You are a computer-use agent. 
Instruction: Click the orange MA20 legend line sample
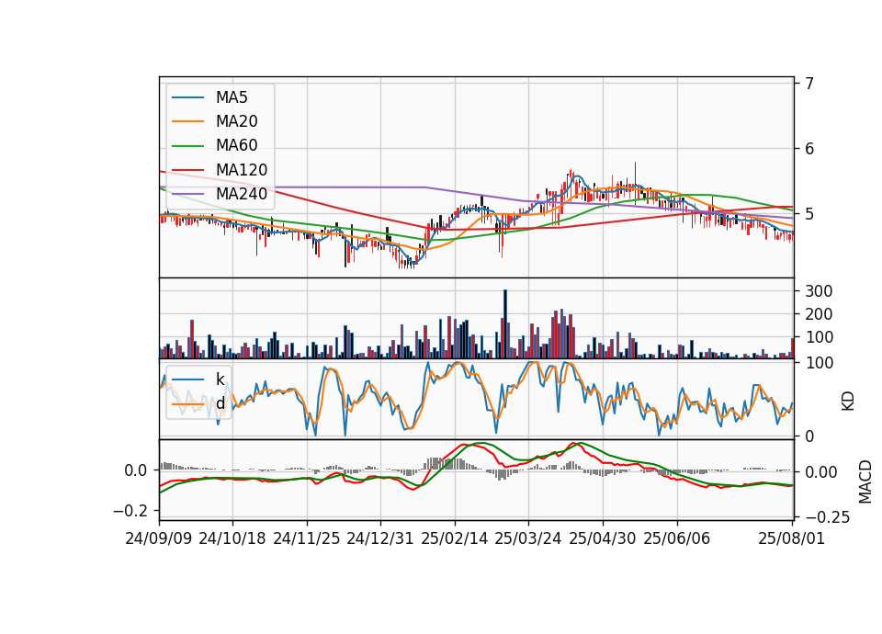pos(187,121)
